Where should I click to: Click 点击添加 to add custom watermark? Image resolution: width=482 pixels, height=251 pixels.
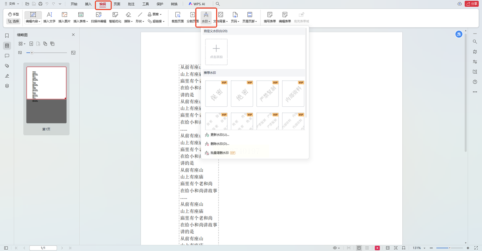click(x=216, y=52)
